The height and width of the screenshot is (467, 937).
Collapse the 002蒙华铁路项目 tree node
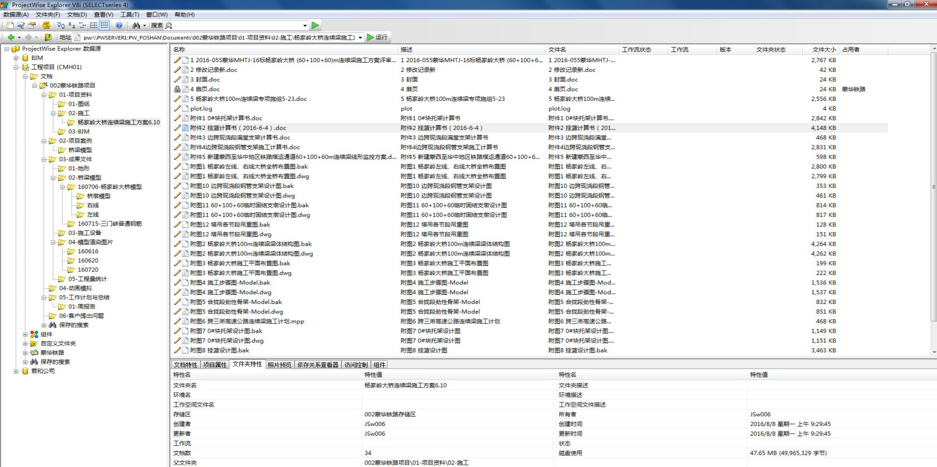click(x=34, y=85)
